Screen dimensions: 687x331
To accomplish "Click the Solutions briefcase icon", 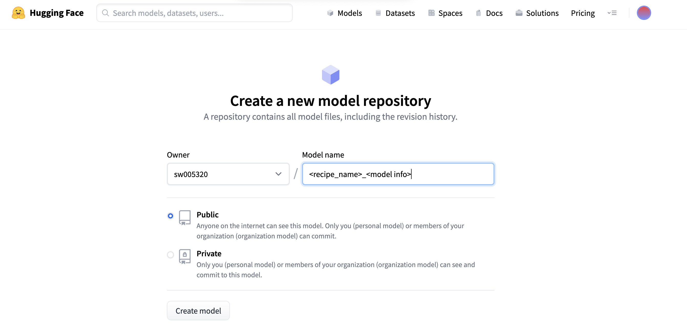I will (x=519, y=13).
